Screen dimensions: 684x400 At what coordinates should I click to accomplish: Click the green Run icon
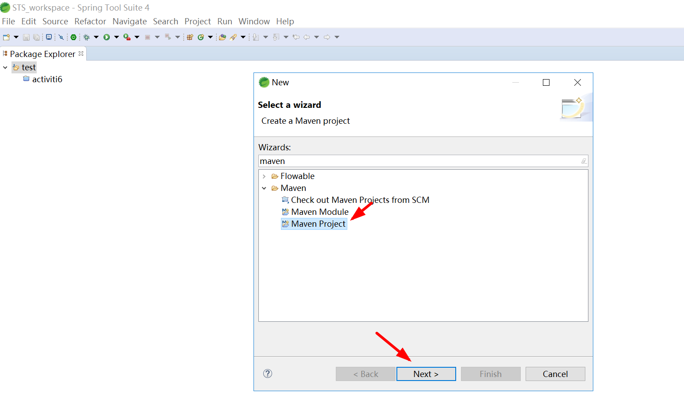click(107, 37)
